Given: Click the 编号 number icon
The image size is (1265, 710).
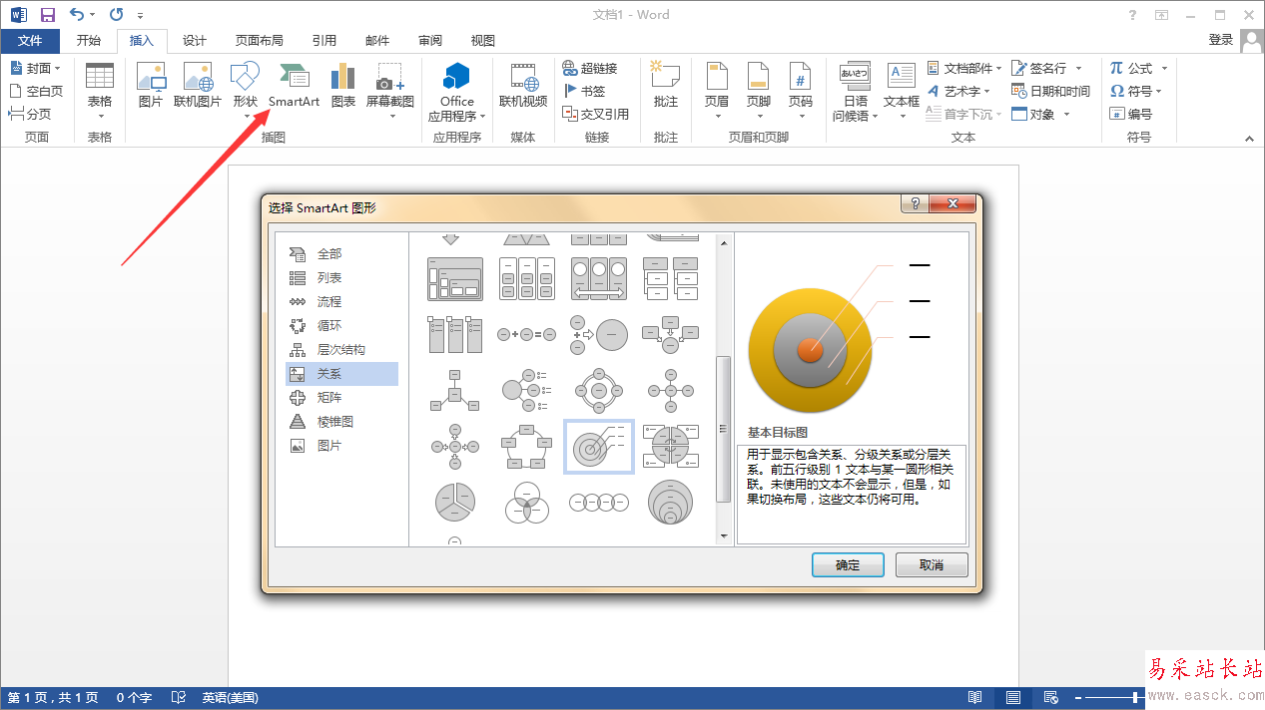Looking at the screenshot, I should coord(1131,114).
